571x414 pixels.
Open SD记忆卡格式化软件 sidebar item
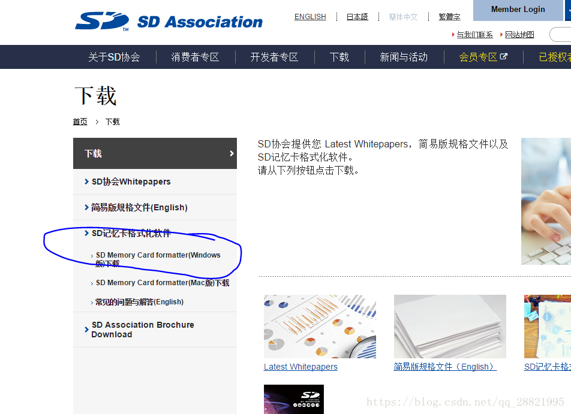(x=131, y=233)
